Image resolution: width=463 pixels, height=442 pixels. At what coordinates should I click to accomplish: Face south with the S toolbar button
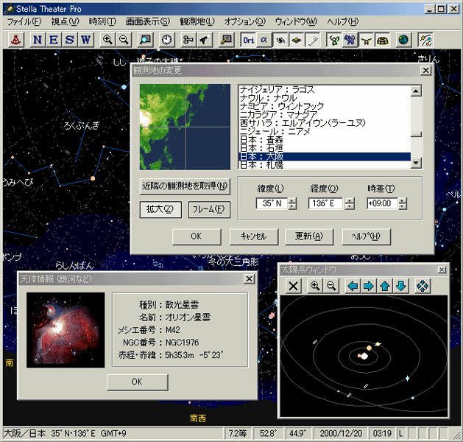pos(70,40)
